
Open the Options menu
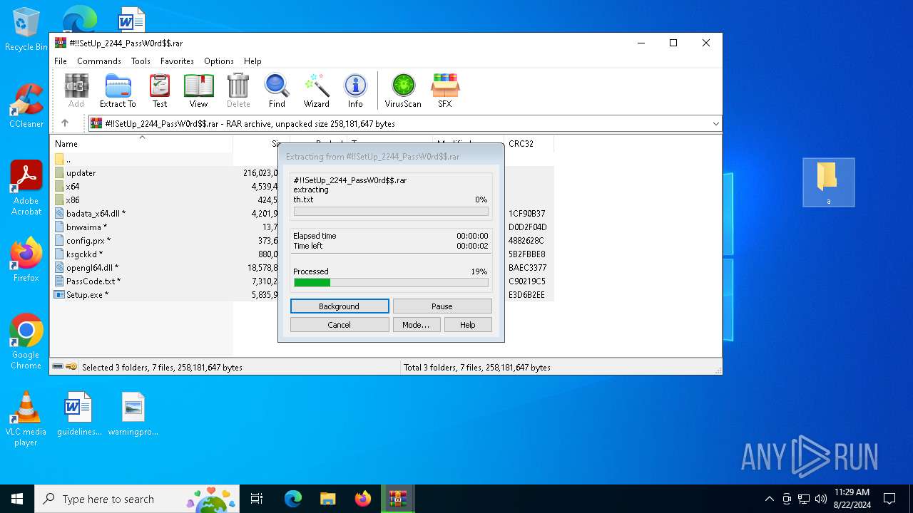pyautogui.click(x=219, y=61)
